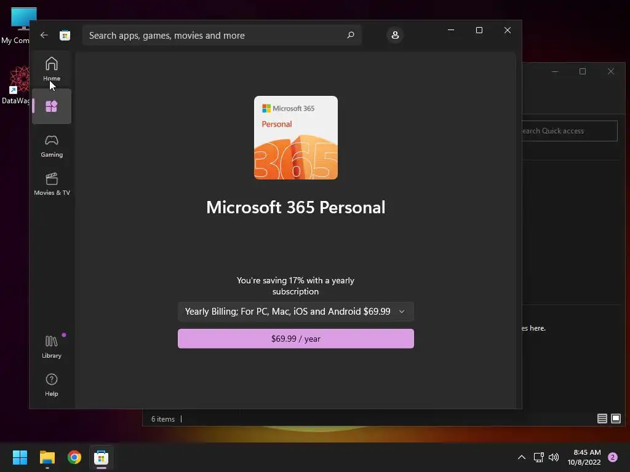The image size is (630, 472).
Task: Click the Microsoft 365 Personal product image
Action: 296,138
